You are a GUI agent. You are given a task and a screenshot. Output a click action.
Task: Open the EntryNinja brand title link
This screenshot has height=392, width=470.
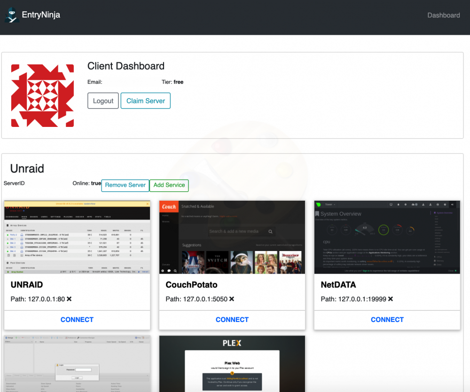[x=41, y=15]
